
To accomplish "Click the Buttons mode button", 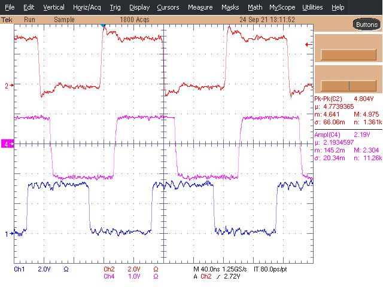I will click(367, 25).
